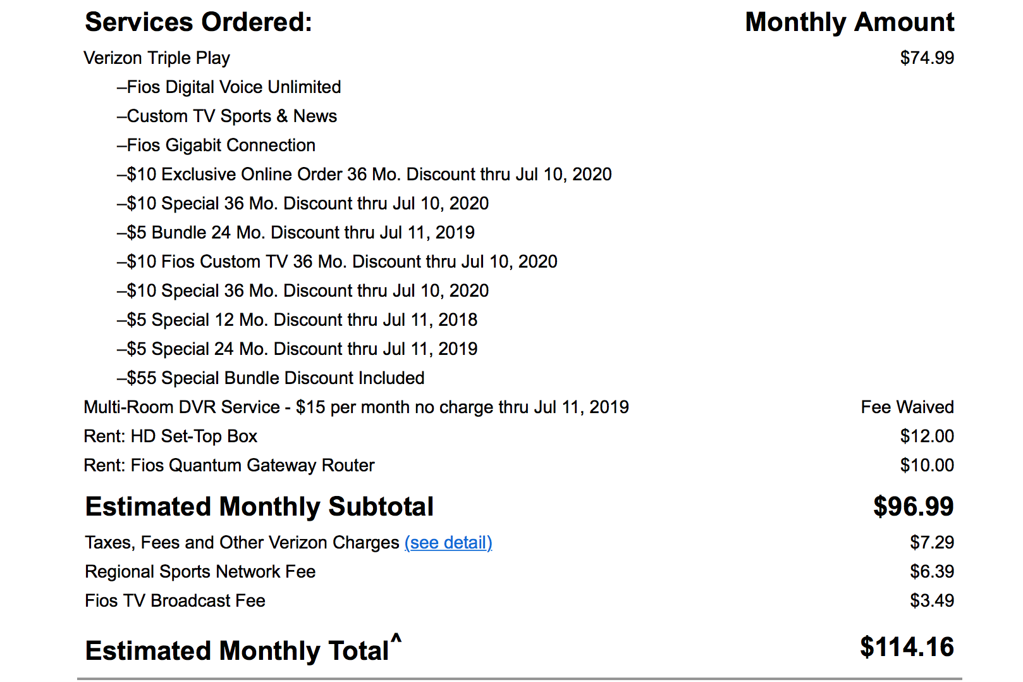
Task: Click the $10 Exclusive Online Order discount
Action: [364, 175]
